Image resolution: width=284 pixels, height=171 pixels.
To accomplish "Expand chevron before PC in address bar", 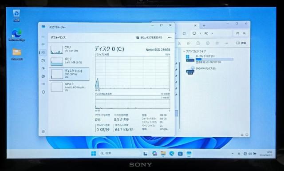I will 200,34.
